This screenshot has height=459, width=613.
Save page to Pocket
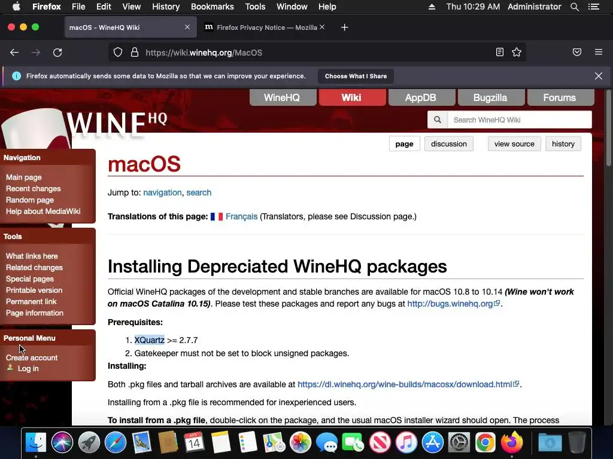(577, 53)
